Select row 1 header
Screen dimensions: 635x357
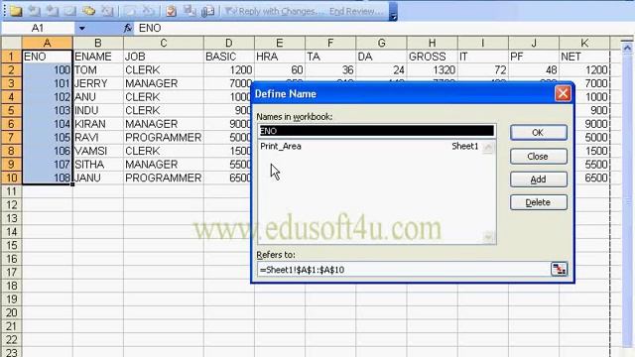(x=11, y=57)
